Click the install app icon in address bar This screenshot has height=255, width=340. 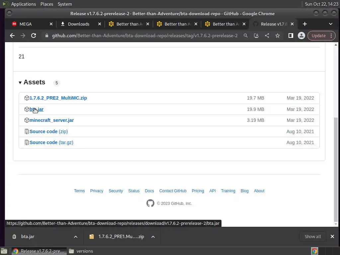[x=256, y=36]
